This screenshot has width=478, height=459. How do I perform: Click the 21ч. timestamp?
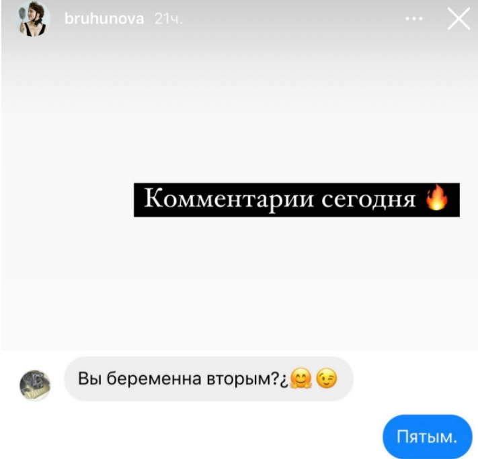tap(168, 19)
